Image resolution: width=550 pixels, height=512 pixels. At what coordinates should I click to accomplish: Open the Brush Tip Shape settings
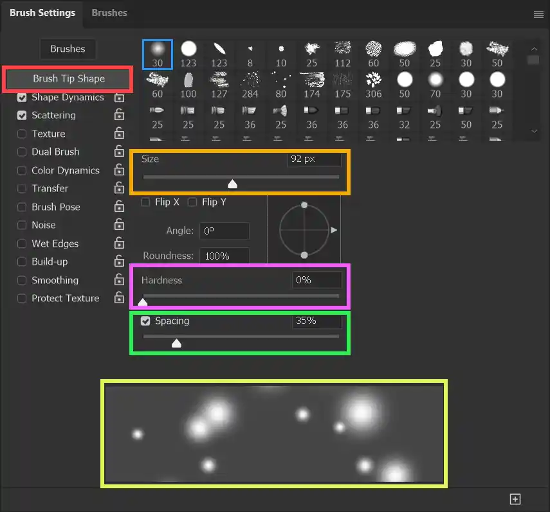(68, 79)
